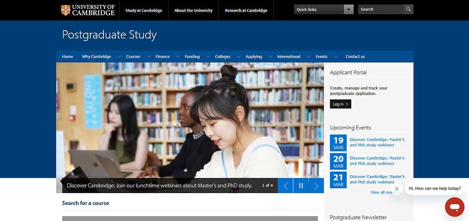Select the Events nav item
Viewport: 469px width, 221px height.
pos(322,56)
